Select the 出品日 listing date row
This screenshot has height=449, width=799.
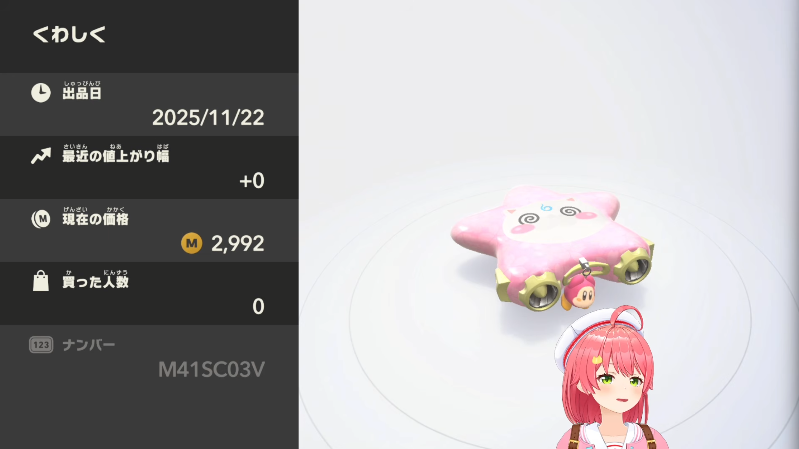pyautogui.click(x=149, y=104)
